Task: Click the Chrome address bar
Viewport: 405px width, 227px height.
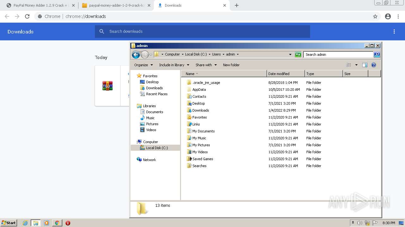Action: coord(202,16)
